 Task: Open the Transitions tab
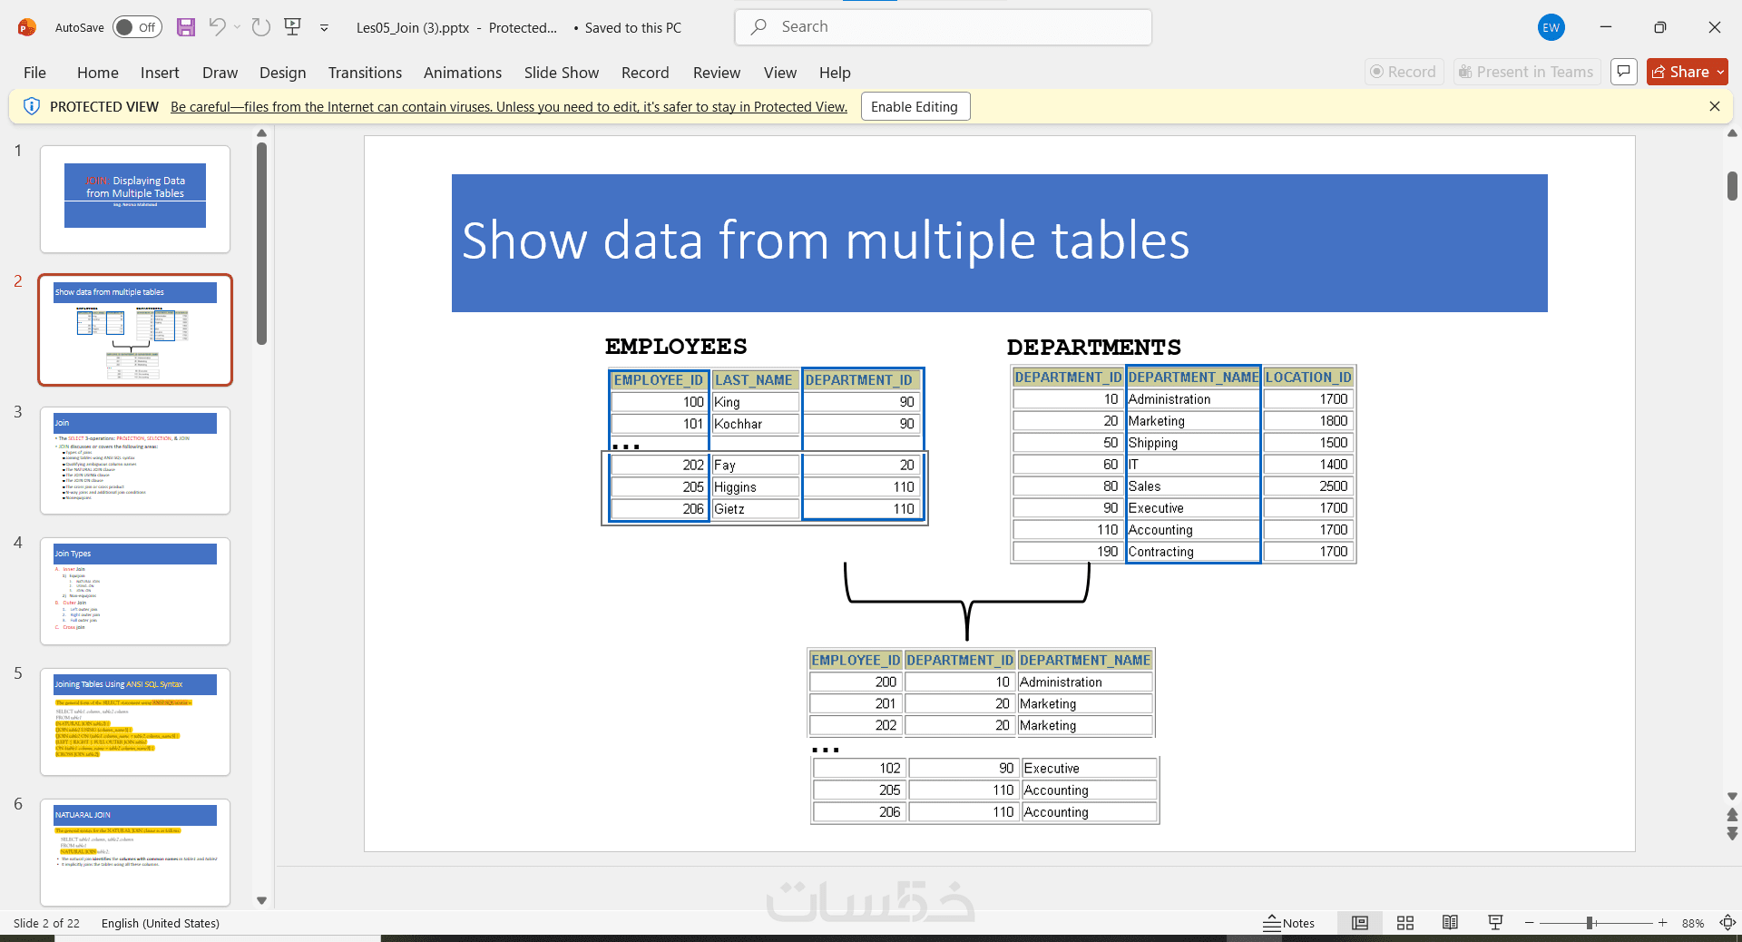point(365,73)
